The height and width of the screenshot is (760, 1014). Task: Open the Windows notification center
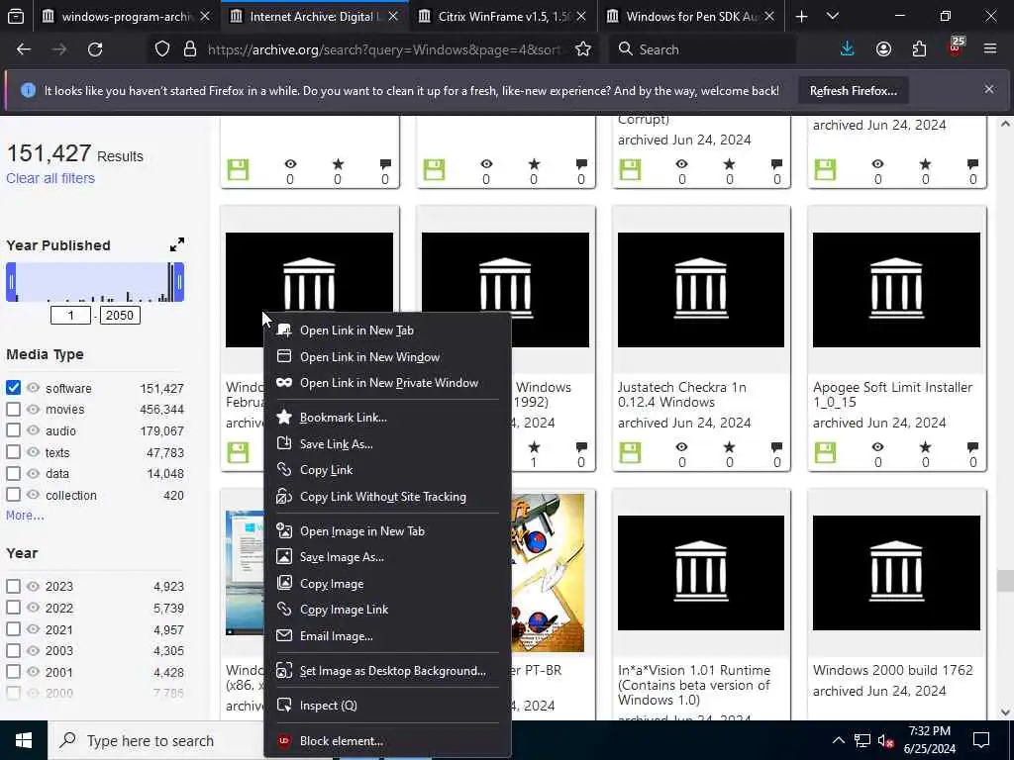[x=981, y=740]
